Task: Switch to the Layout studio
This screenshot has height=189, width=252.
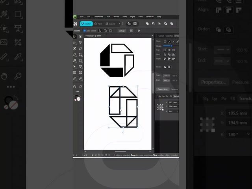Action: coord(111,24)
